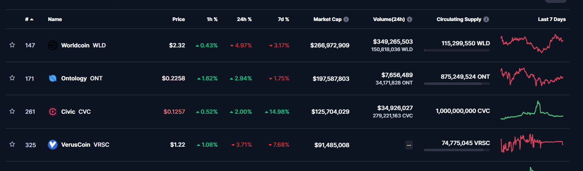Click the VerusCoin logo icon
The width and height of the screenshot is (583, 171).
click(53, 145)
